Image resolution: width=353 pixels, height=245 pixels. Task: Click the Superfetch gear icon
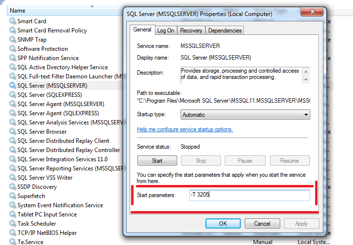pyautogui.click(x=13, y=196)
